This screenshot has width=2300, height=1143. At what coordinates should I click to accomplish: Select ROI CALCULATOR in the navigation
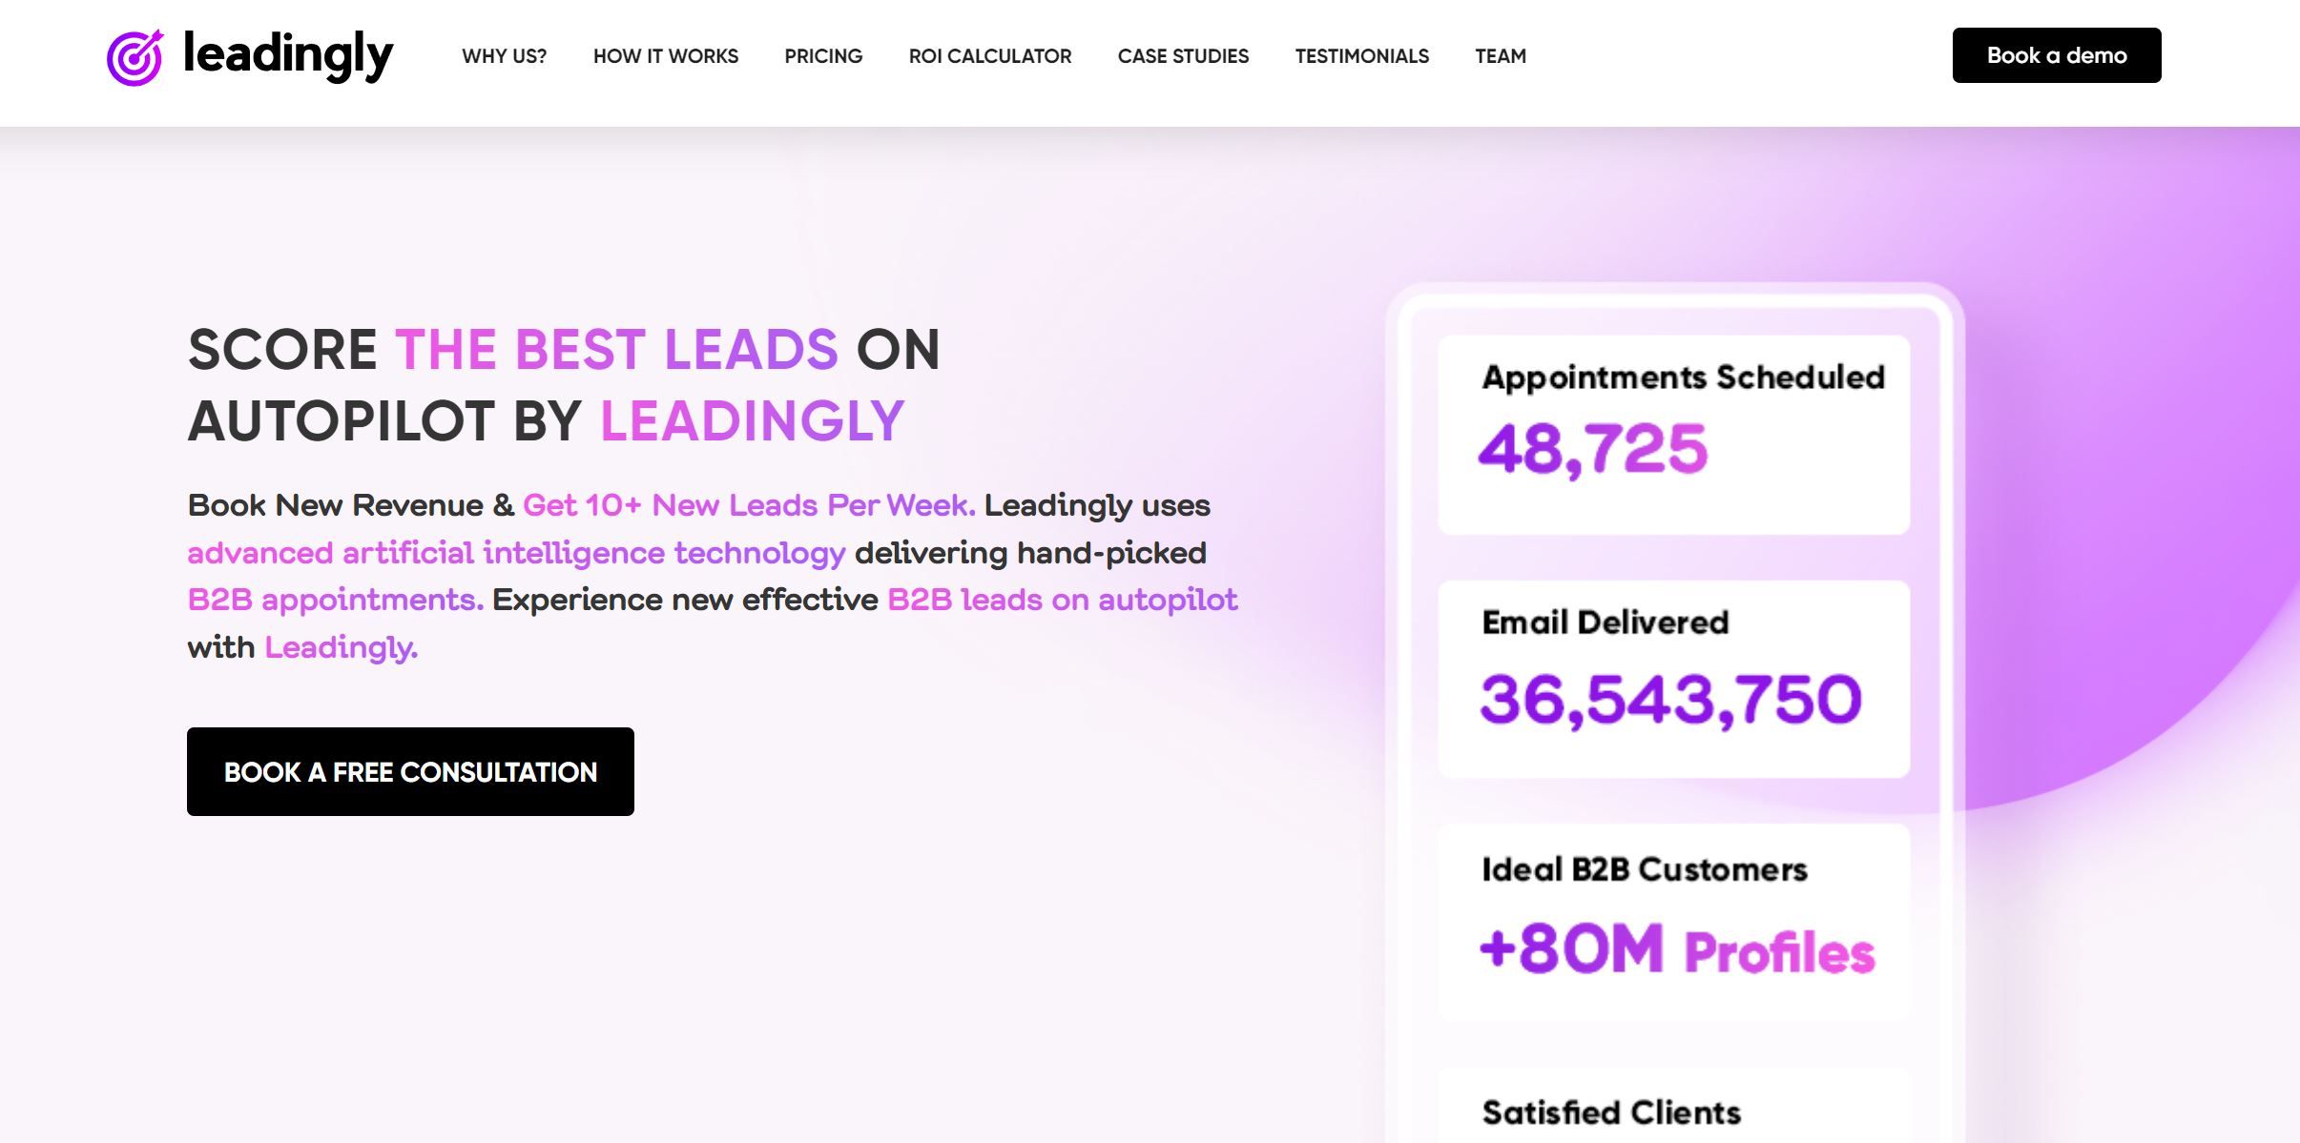click(989, 56)
